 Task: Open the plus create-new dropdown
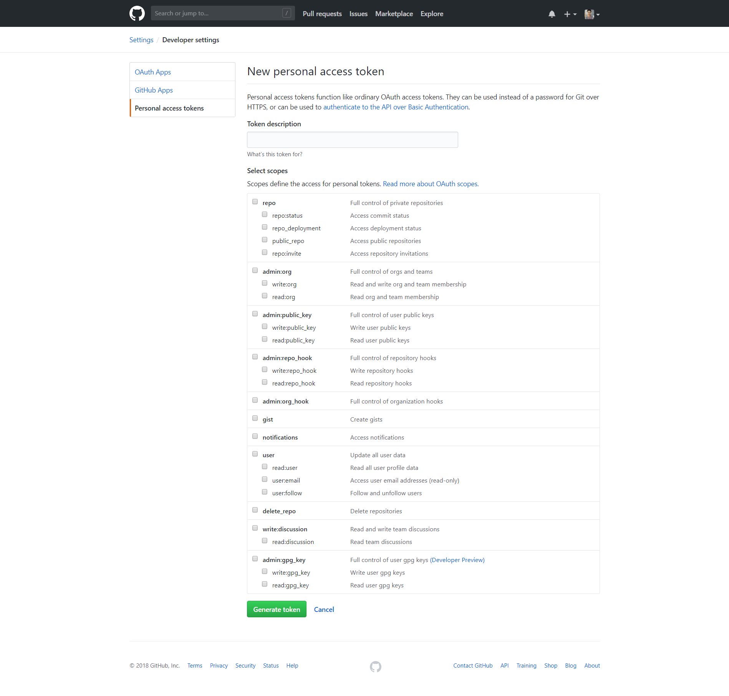(x=570, y=14)
